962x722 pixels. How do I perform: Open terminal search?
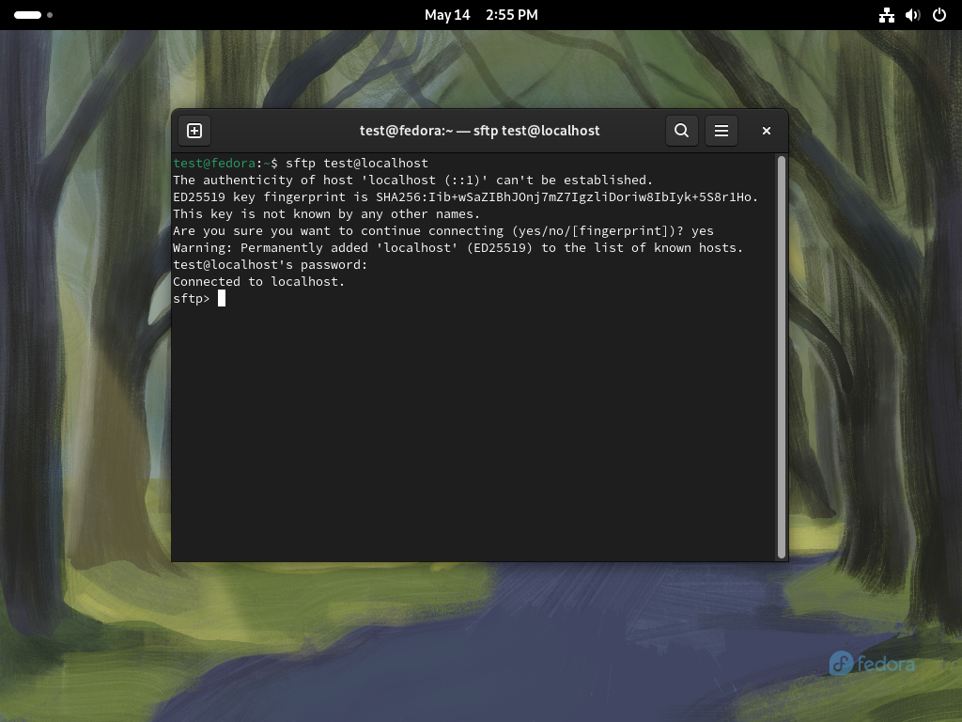682,131
